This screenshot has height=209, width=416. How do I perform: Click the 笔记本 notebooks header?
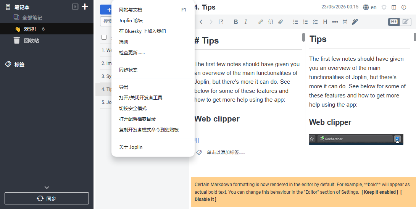(22, 7)
